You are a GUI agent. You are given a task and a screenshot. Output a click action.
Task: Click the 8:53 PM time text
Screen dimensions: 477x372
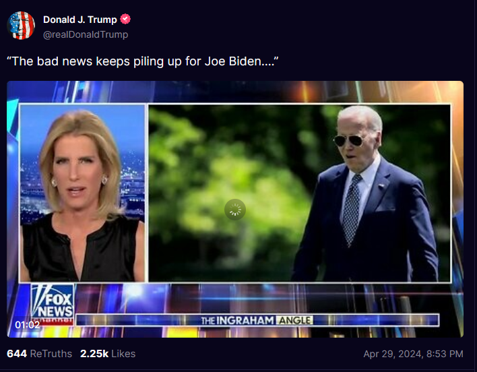[445, 354]
